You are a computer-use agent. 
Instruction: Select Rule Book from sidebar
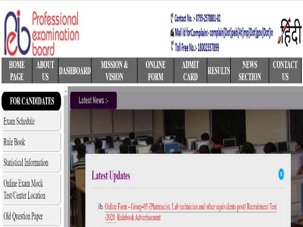pyautogui.click(x=30, y=142)
